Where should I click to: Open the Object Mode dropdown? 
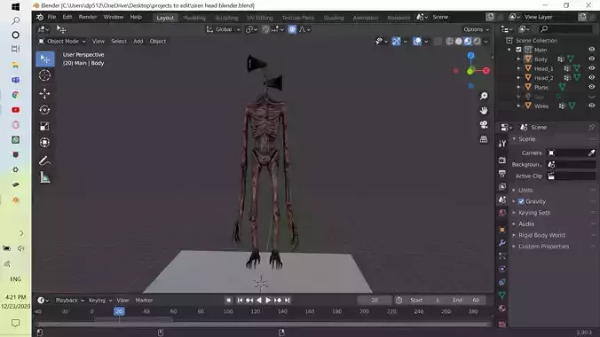pyautogui.click(x=62, y=42)
